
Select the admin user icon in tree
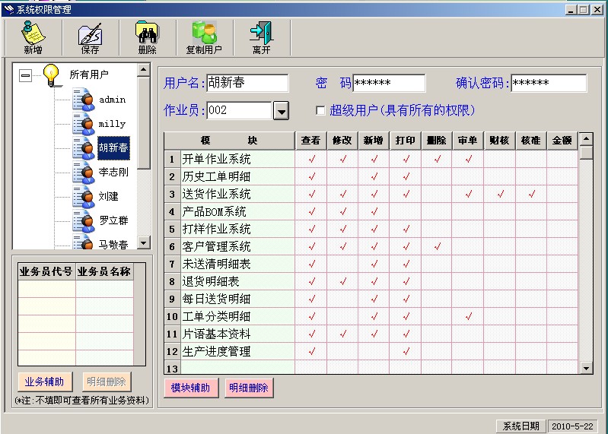(84, 100)
